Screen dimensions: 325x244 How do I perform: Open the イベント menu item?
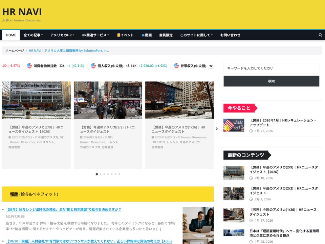pos(125,35)
